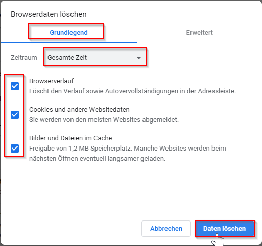Switch to the Grundlegend tab
This screenshot has width=262, height=246.
68,32
